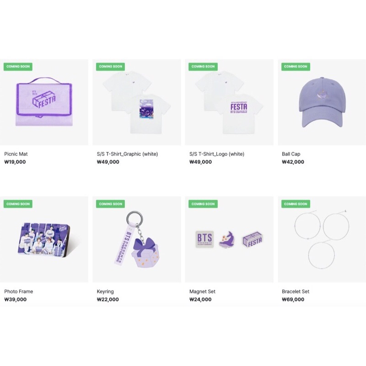Click the Magnet Set title link
This screenshot has width=366, height=366.
pos(202,291)
